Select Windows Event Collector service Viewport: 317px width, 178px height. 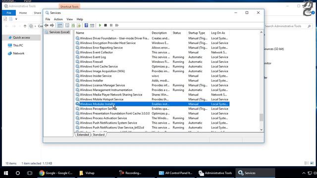pos(152,52)
